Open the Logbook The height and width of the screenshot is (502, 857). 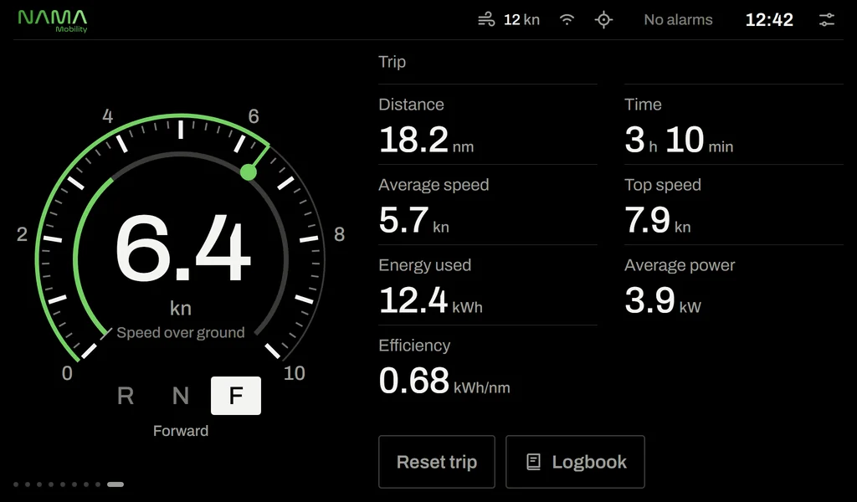pos(575,462)
